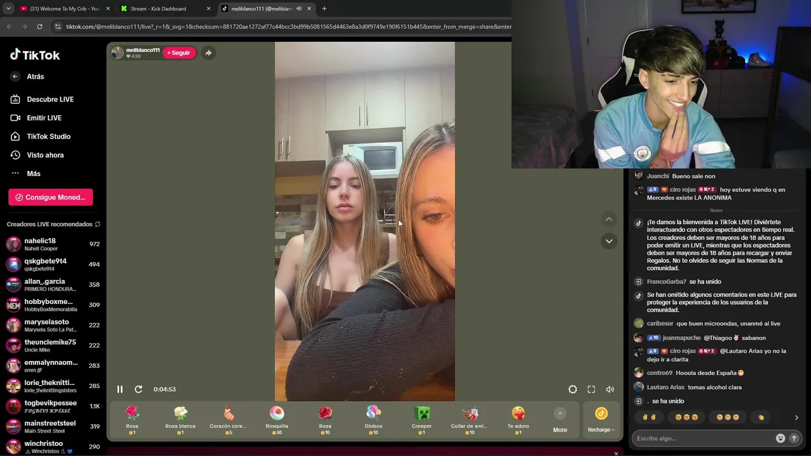Send the one-coin Rosa gift
811x456 pixels.
132,420
